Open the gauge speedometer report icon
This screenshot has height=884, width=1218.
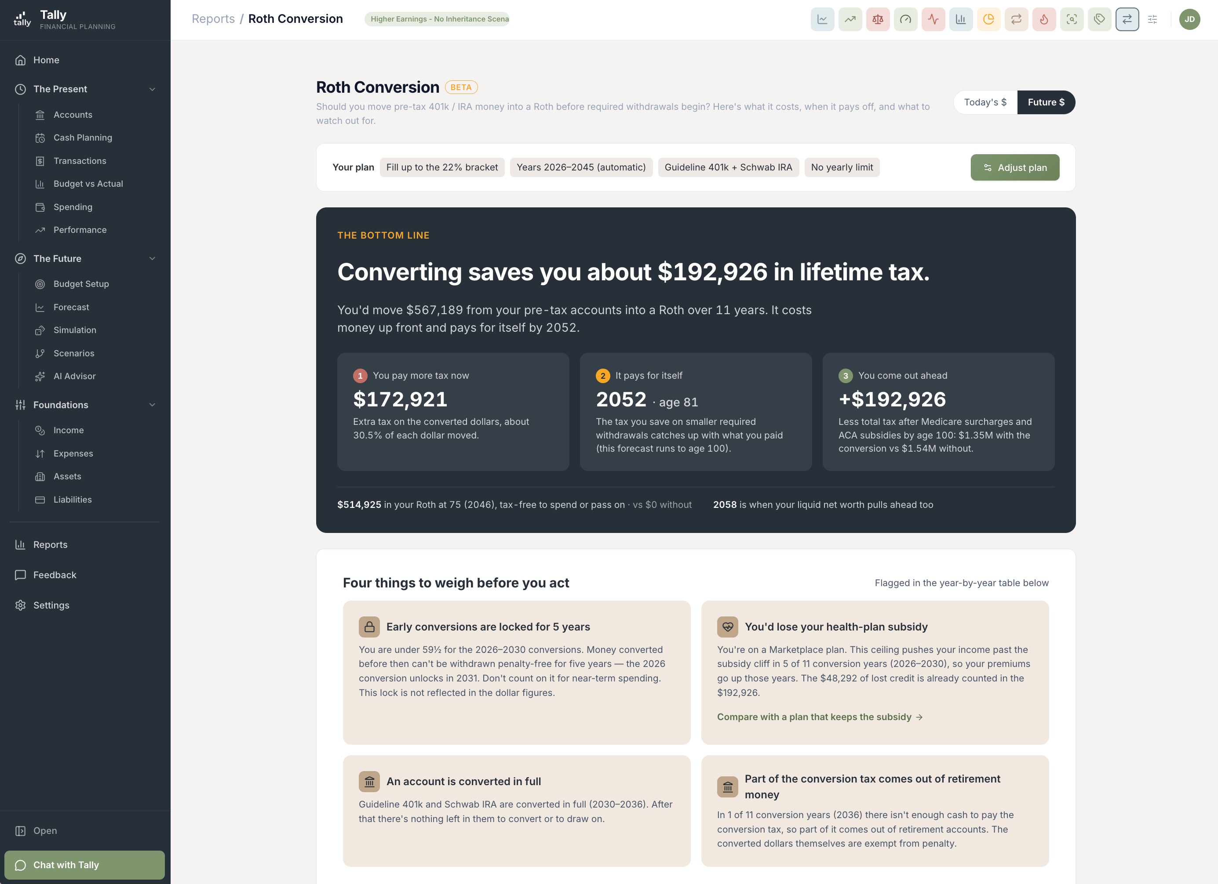point(905,19)
